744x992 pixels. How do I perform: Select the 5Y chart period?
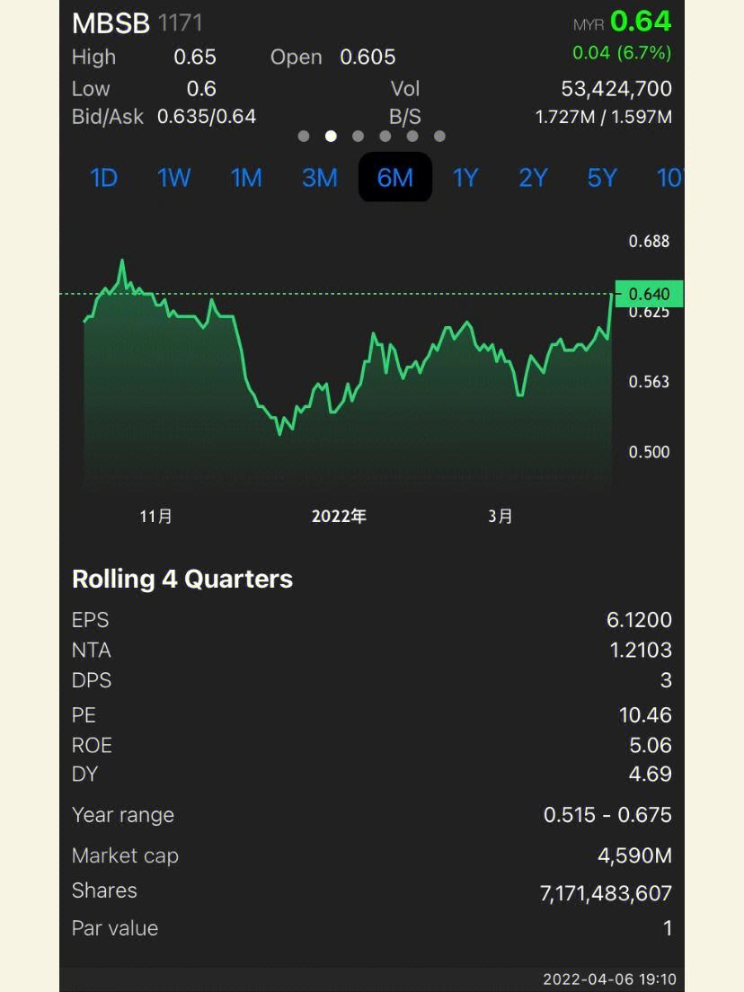pos(602,178)
